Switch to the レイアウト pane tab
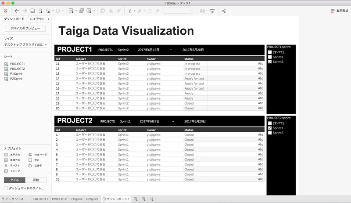 click(x=39, y=19)
